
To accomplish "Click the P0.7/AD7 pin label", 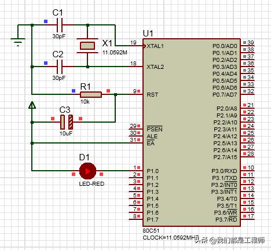I will tap(225, 95).
